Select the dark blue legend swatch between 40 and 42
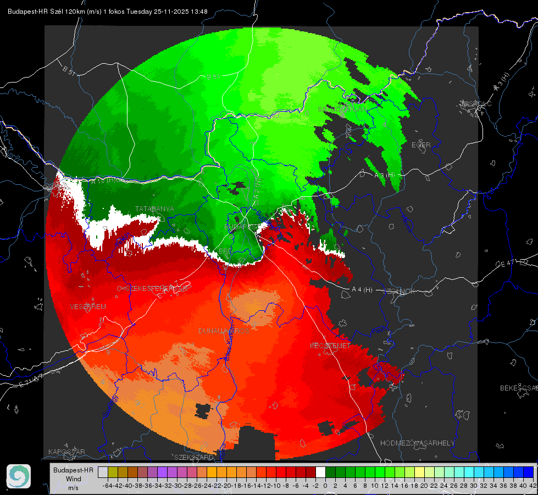The height and width of the screenshot is (495, 538). [x=529, y=472]
